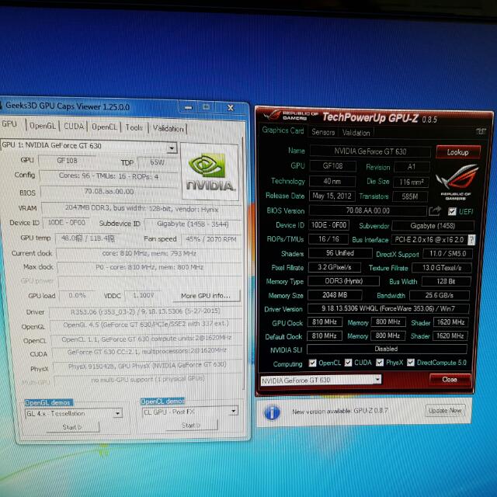497x497 pixels.
Task: Click the Release Date field in GPU-Z
Action: pos(332,196)
